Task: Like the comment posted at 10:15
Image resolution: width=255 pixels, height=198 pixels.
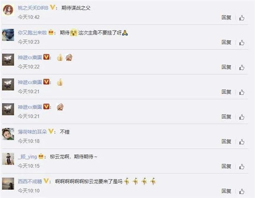Action: (242, 167)
